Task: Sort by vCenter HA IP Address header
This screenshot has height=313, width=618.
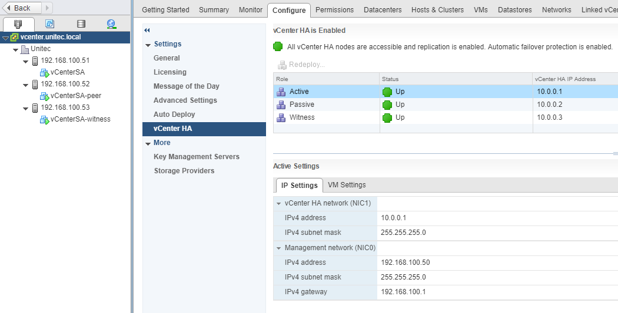Action: coord(576,79)
